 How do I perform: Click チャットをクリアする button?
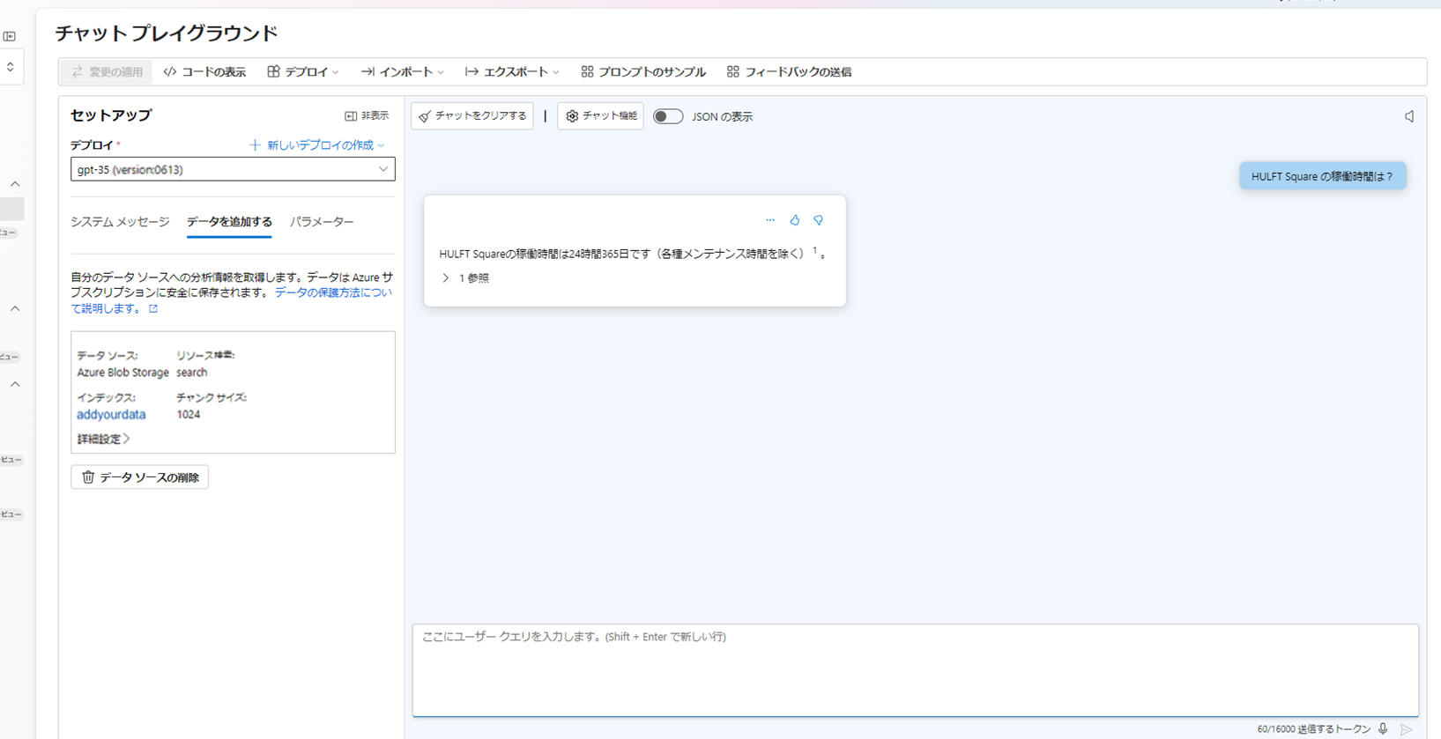click(472, 116)
